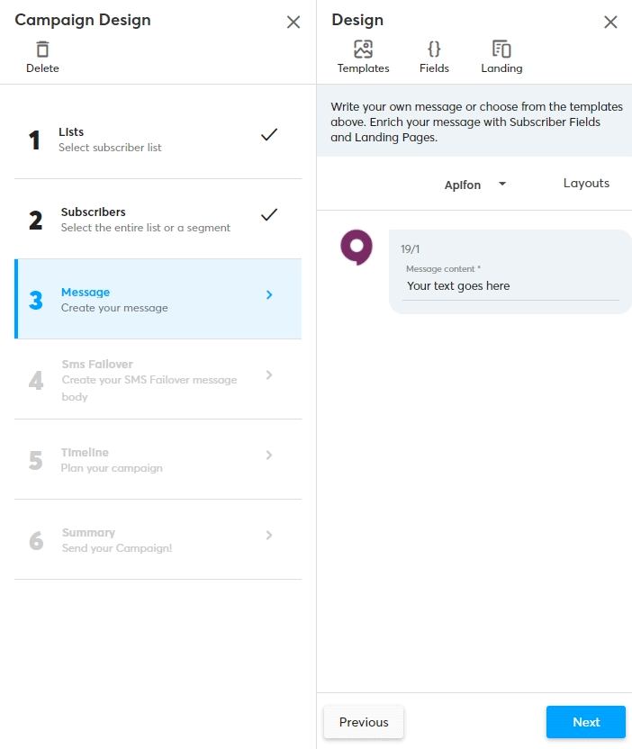Click the Message content text field
This screenshot has width=632, height=749.
pyautogui.click(x=510, y=286)
